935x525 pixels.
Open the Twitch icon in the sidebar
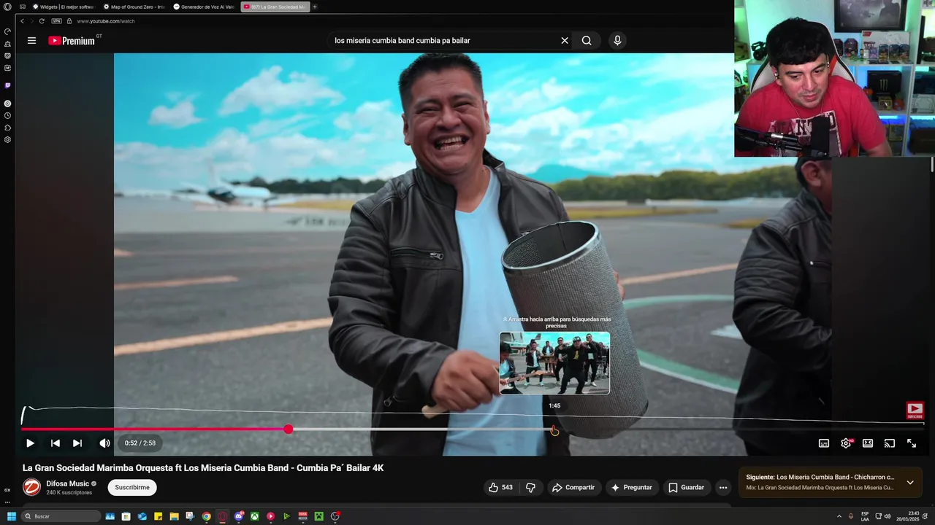(7, 85)
